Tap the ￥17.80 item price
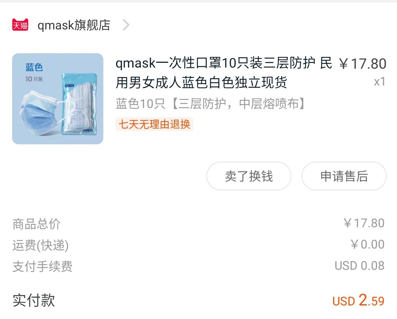397x319 pixels. click(x=362, y=64)
